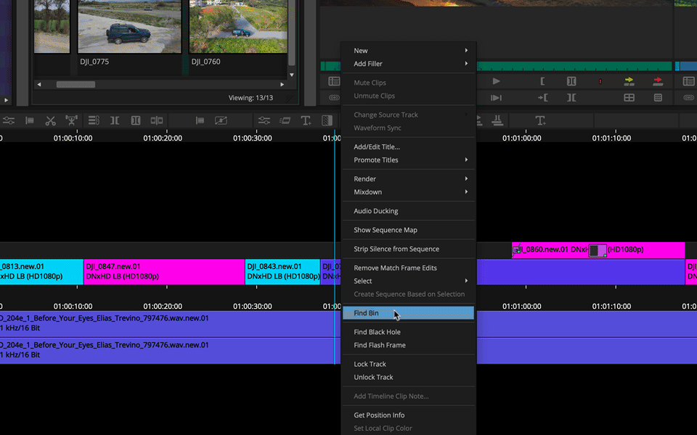Screen dimensions: 697x435
Task: Click the bin horizontal scrollbar
Action: [x=75, y=84]
